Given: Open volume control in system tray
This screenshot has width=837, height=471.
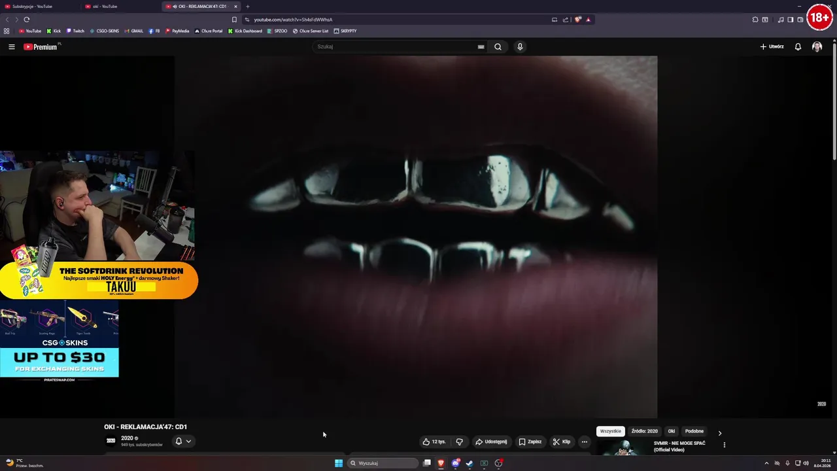Looking at the screenshot, I should [806, 463].
